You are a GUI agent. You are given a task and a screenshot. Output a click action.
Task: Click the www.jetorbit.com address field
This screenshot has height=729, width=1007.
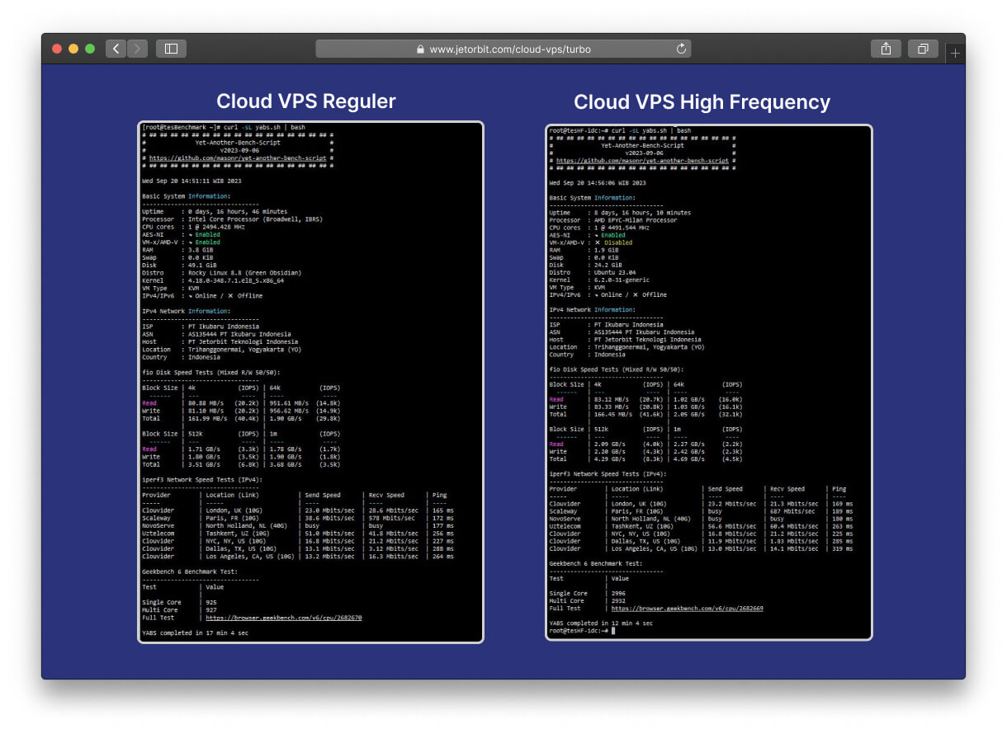coord(503,49)
